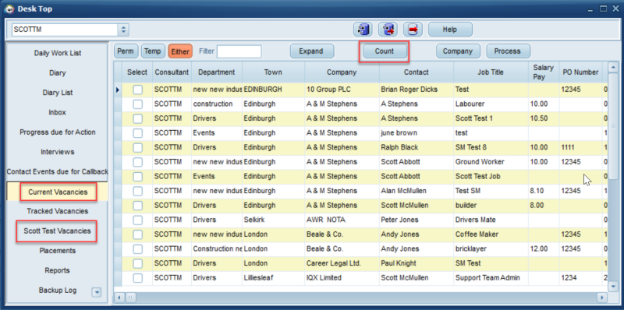This screenshot has width=624, height=310.
Task: Open Scott Test Vacancies view
Action: pyautogui.click(x=57, y=231)
